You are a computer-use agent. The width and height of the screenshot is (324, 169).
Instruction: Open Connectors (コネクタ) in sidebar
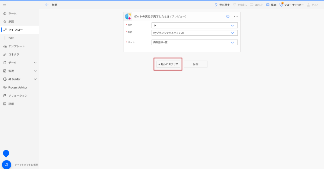tap(19, 54)
